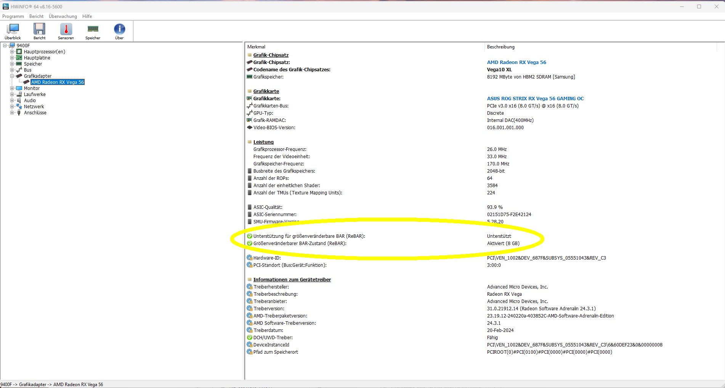Viewport: 725px width, 388px height.
Task: Click Informationen zum Gerätetreiber heading
Action: point(292,280)
